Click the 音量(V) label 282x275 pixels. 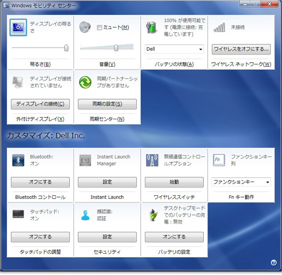[x=107, y=64]
